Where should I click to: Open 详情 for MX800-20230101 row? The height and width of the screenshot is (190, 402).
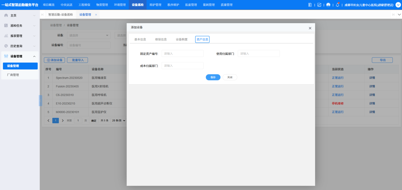coord(372,112)
